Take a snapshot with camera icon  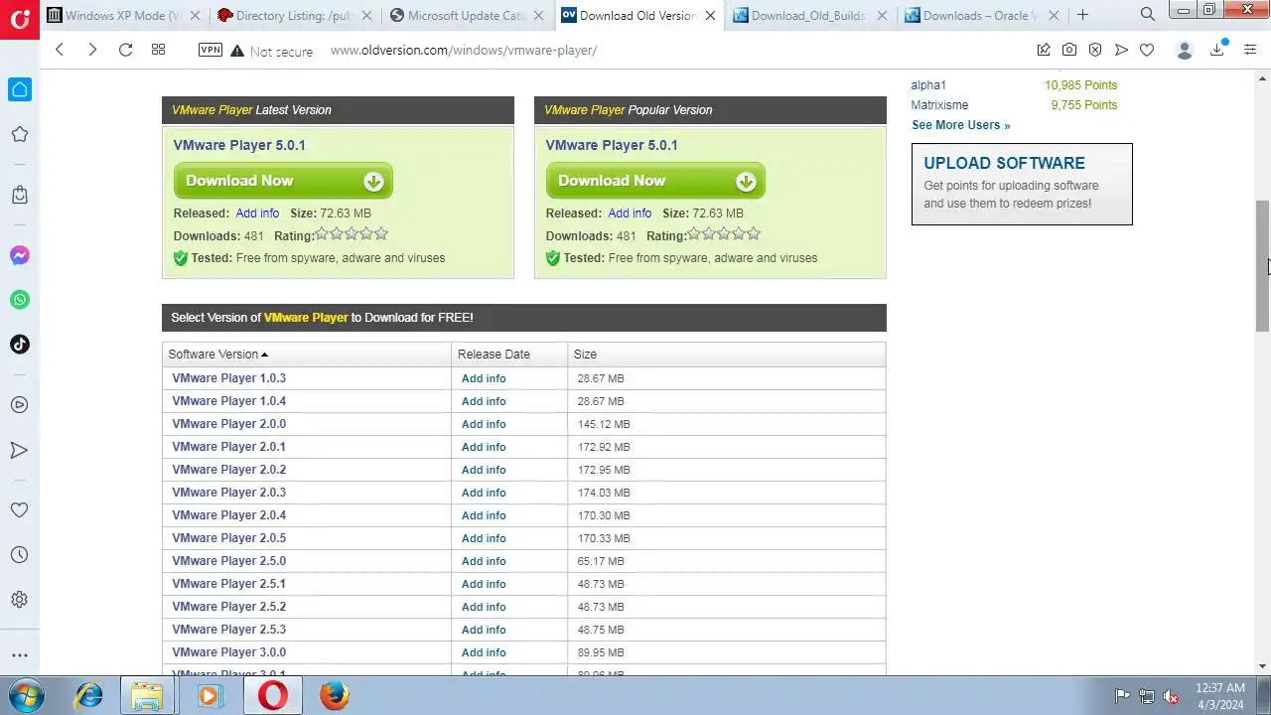point(1069,50)
